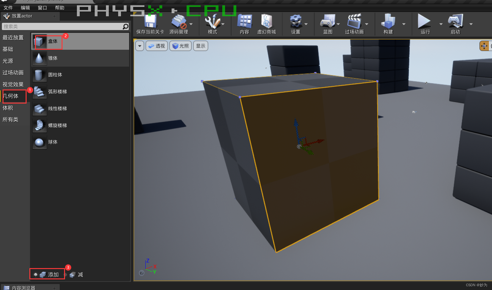Open the Window (窗口) menu

[x=42, y=8]
